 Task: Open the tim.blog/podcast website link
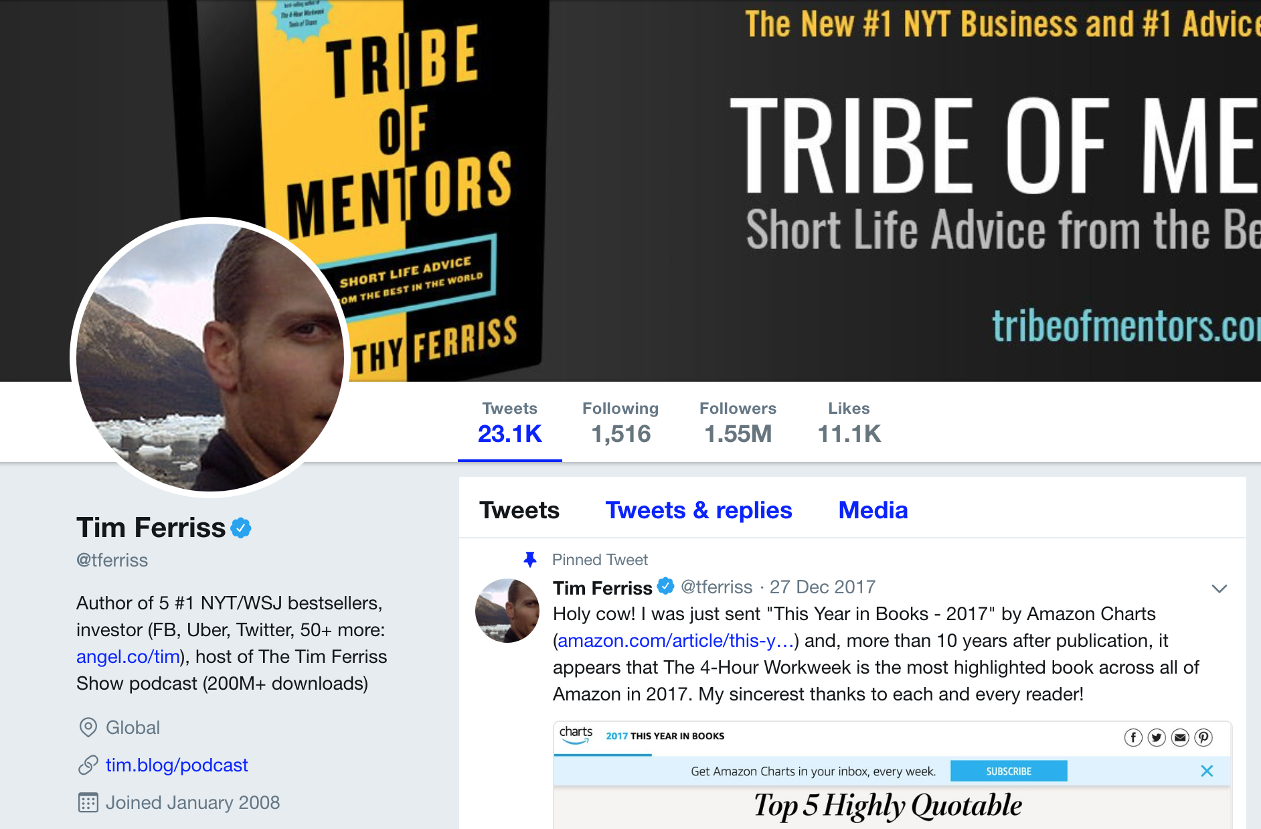point(177,765)
